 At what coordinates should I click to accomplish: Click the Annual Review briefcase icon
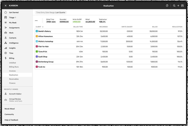[x=5, y=100]
